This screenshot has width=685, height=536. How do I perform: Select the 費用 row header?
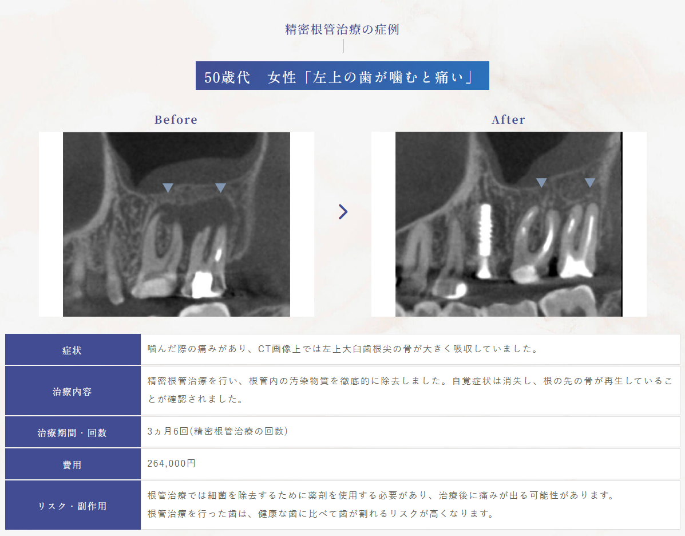[73, 464]
